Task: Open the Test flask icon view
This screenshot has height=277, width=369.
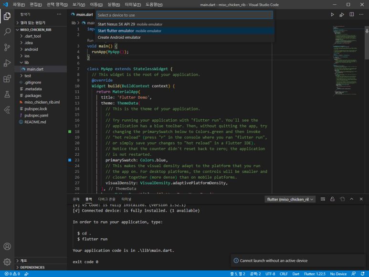Action: [x=7, y=94]
